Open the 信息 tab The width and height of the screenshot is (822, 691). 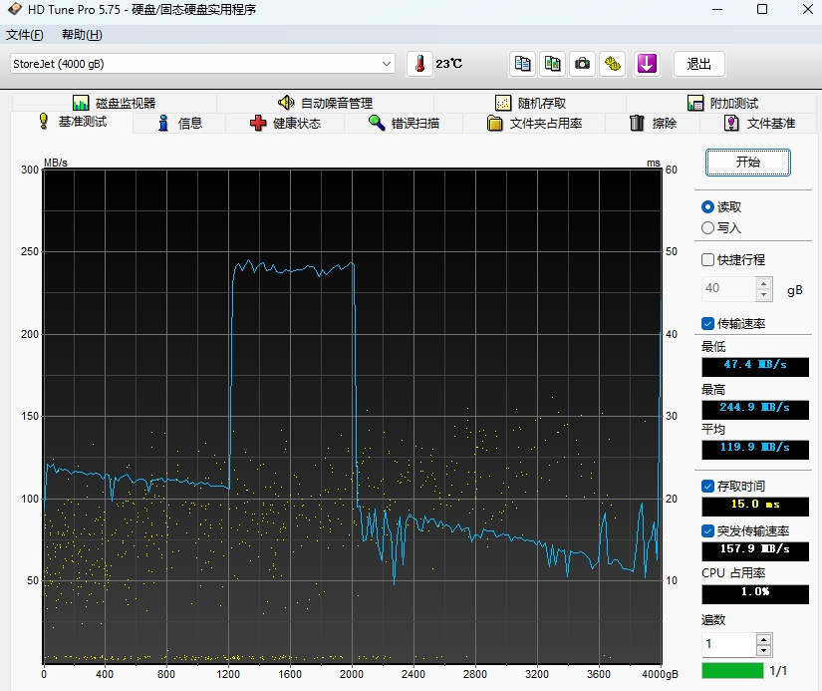click(179, 124)
